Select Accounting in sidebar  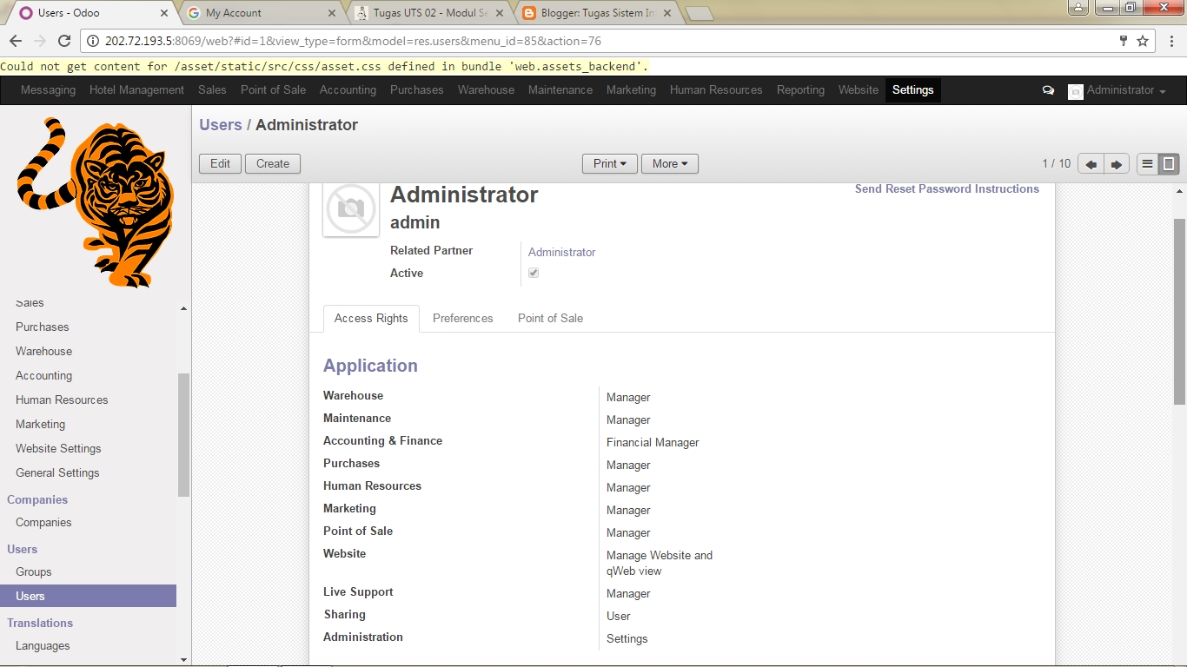pyautogui.click(x=43, y=376)
